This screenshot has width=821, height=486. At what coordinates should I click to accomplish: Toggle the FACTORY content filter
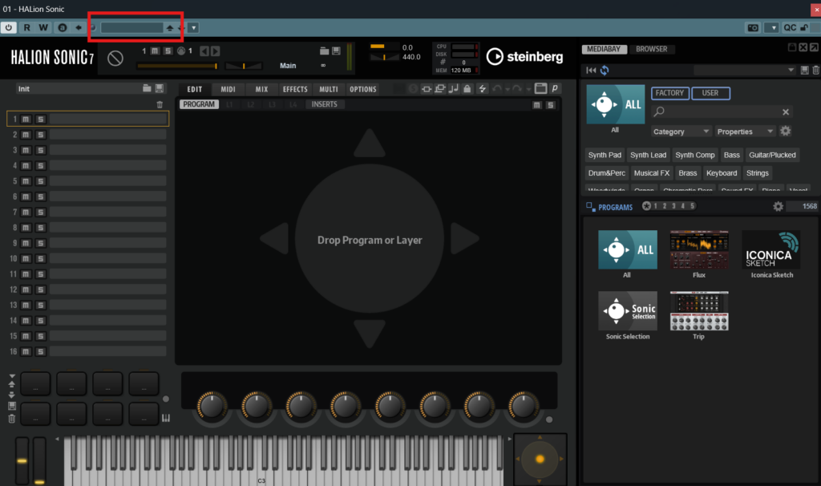click(x=669, y=93)
